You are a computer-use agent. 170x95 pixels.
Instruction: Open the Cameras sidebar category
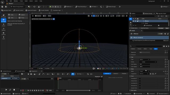point(3,34)
